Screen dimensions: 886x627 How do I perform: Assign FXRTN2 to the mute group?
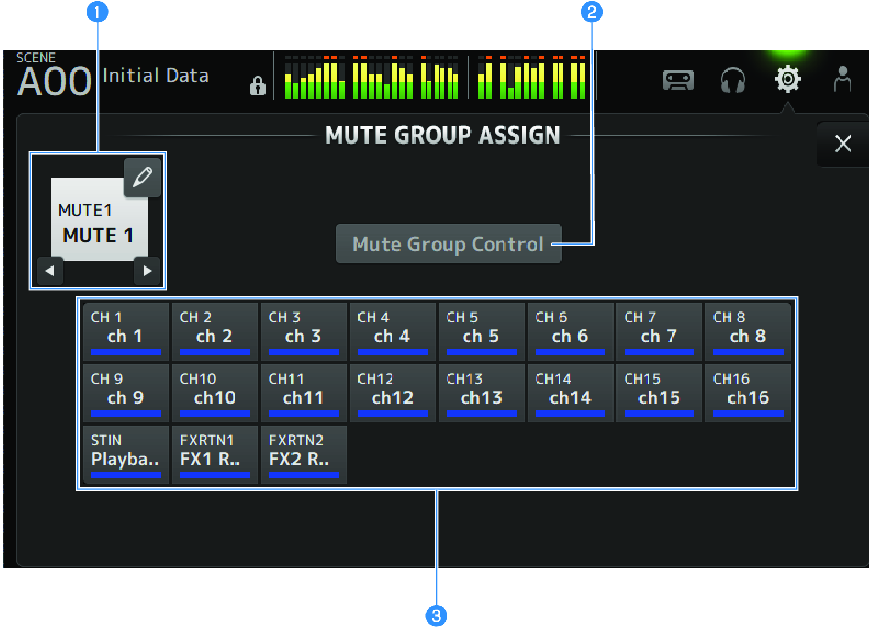pos(303,453)
